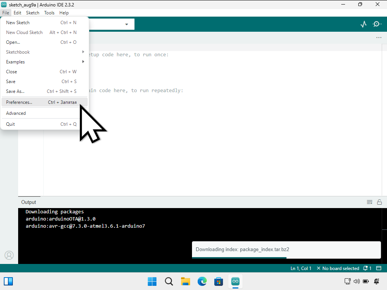Click arduino:arduinoOTA@1.3.0 output line

[60, 219]
